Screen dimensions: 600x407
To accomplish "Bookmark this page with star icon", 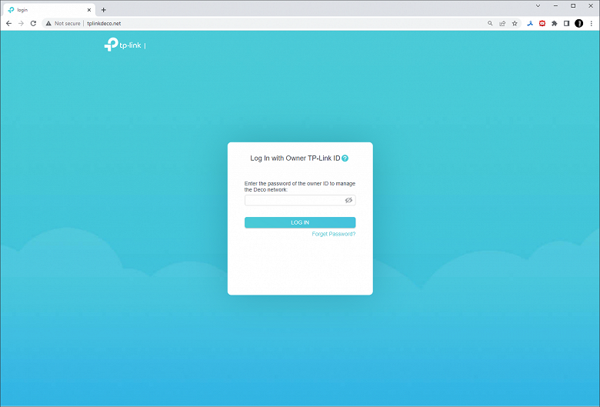I will [x=515, y=23].
